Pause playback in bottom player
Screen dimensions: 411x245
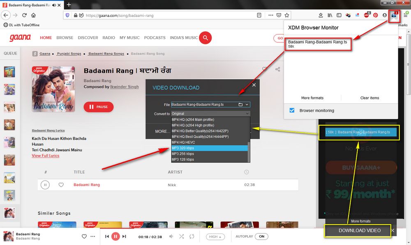(x=115, y=236)
